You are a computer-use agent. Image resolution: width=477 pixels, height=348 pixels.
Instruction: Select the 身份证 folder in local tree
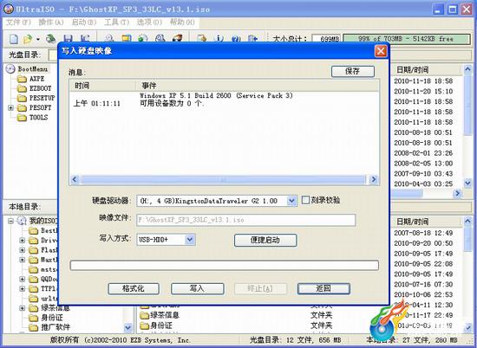click(46, 318)
